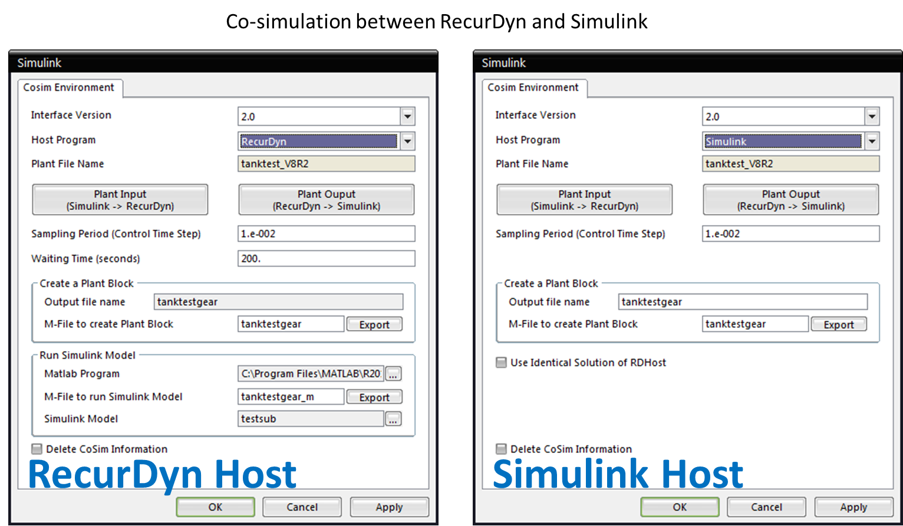Screen dimensions: 903x526
Task: Click Simulink title bar of right dialog
Action: pyautogui.click(x=688, y=62)
